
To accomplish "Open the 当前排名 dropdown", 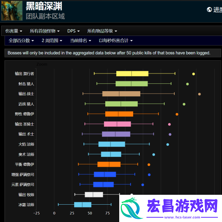I will coord(81,41).
